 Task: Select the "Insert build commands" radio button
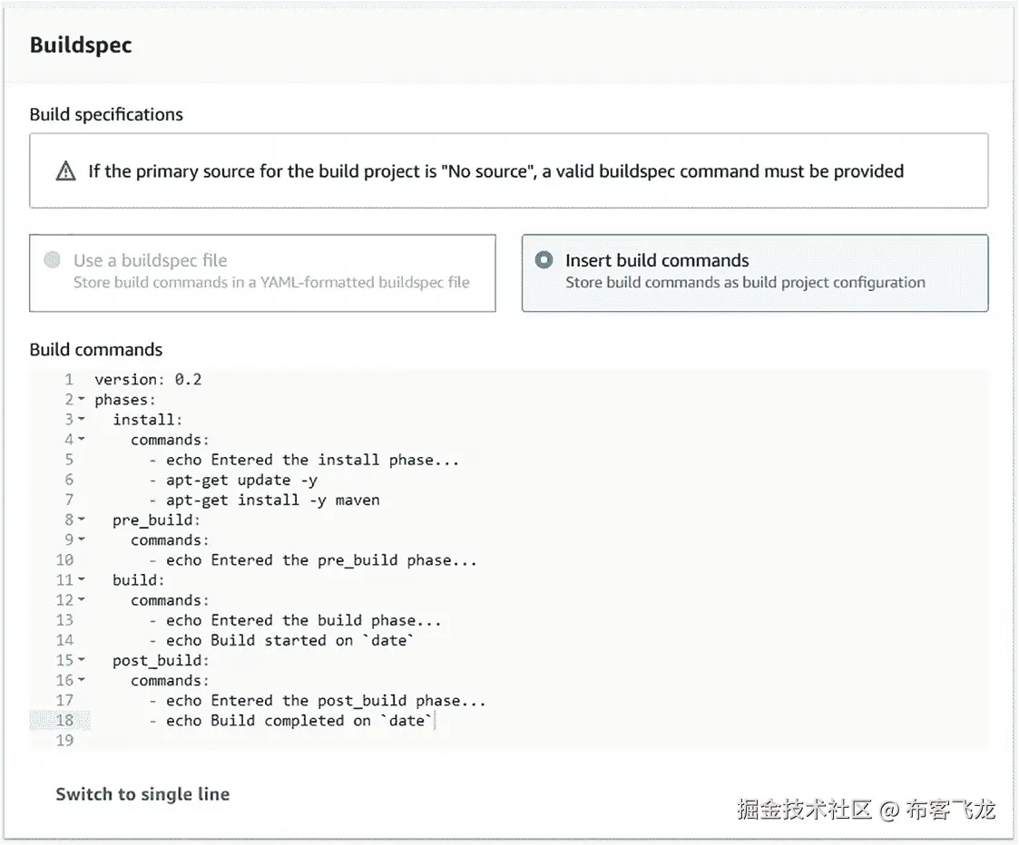(544, 260)
